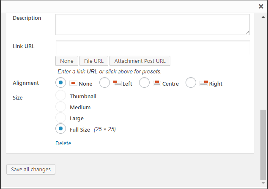Screen dimensions: 268x189
Task: Click the Left alignment icon
Action: pos(117,83)
